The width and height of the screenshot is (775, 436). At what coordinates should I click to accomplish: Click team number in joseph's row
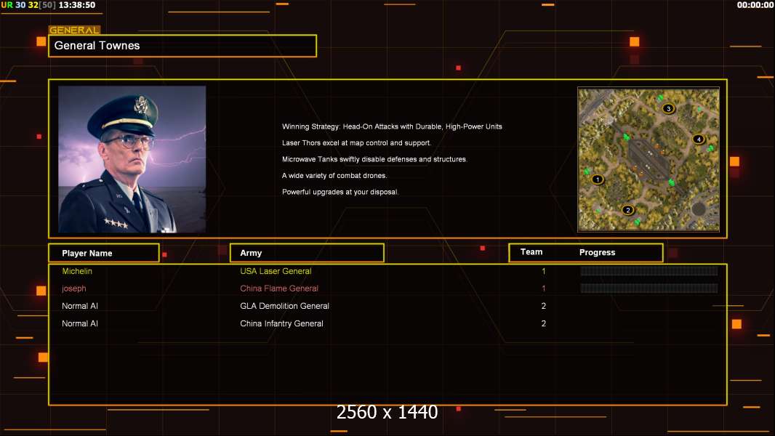coord(544,288)
